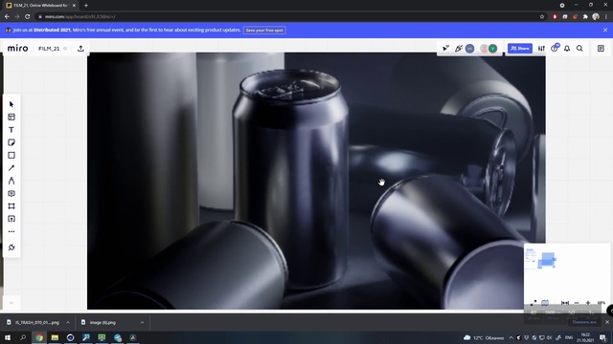Image resolution: width=613 pixels, height=344 pixels.
Task: Click Save your free spot button
Action: [264, 30]
